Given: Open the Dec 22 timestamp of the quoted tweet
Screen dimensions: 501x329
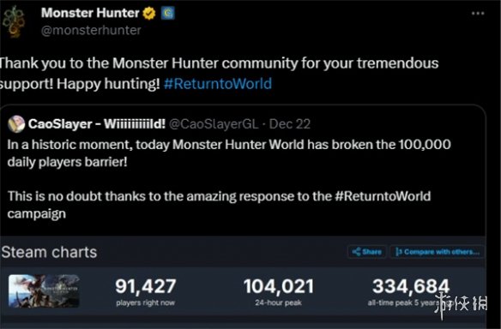Looking at the screenshot, I should [x=290, y=124].
